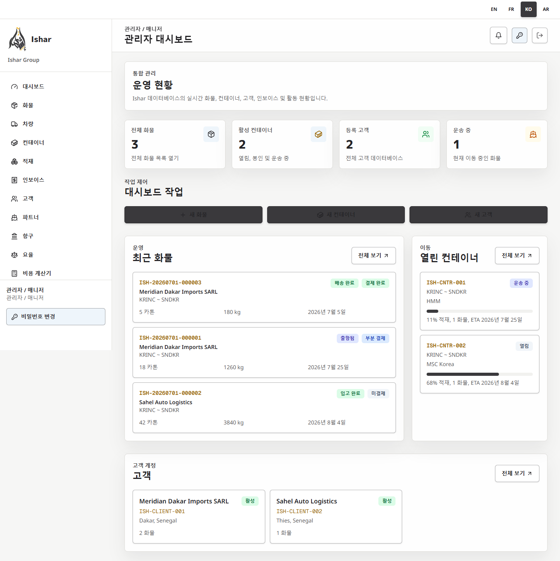Open 화물 in the sidebar menu

56,105
